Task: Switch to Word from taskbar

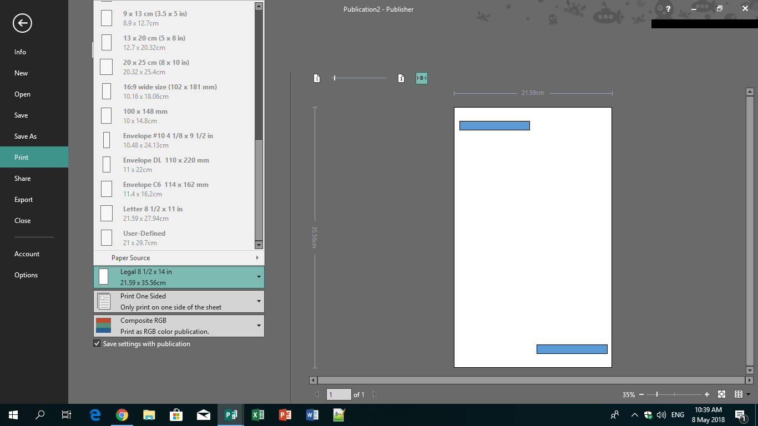Action: point(312,415)
